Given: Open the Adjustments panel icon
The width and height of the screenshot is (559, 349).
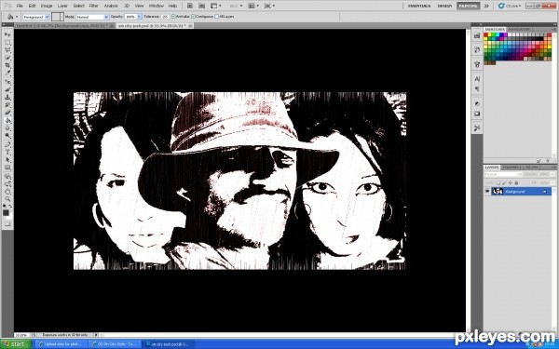Looking at the screenshot, I should pyautogui.click(x=477, y=103).
